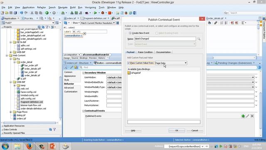Click the Cancel button in dialog
This screenshot has height=150, width=266.
pyautogui.click(x=195, y=130)
